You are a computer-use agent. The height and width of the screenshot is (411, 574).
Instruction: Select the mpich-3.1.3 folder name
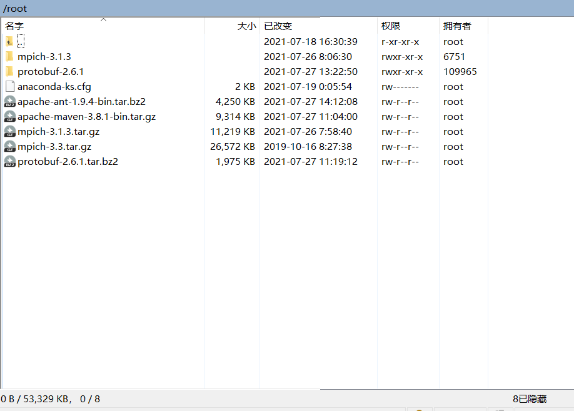[x=44, y=57]
